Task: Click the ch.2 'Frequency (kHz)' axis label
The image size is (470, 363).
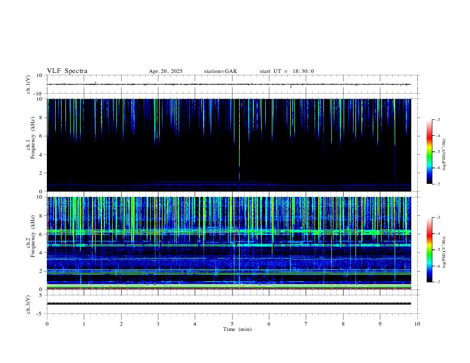Action: pos(33,236)
